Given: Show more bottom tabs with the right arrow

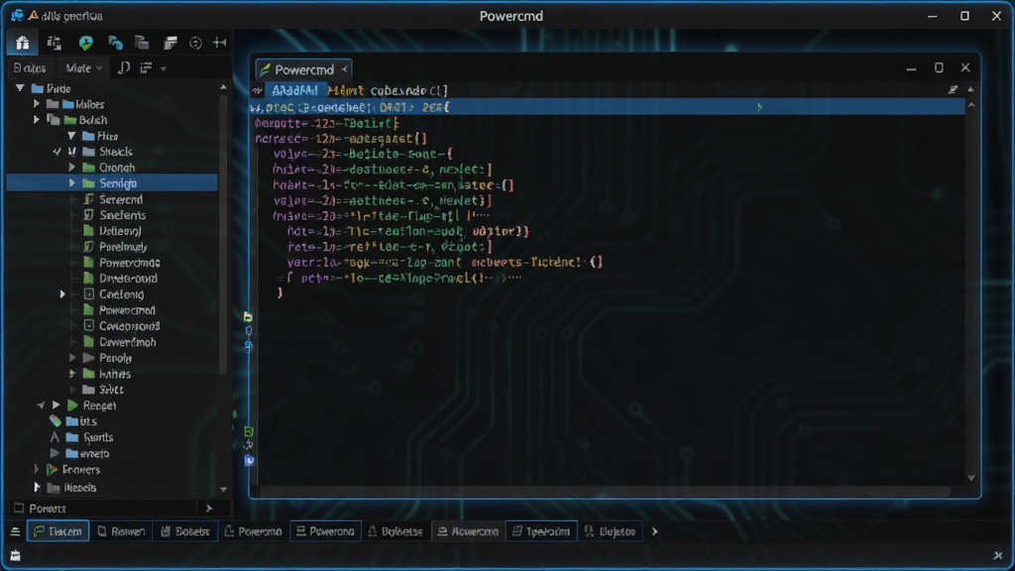Looking at the screenshot, I should pos(654,531).
